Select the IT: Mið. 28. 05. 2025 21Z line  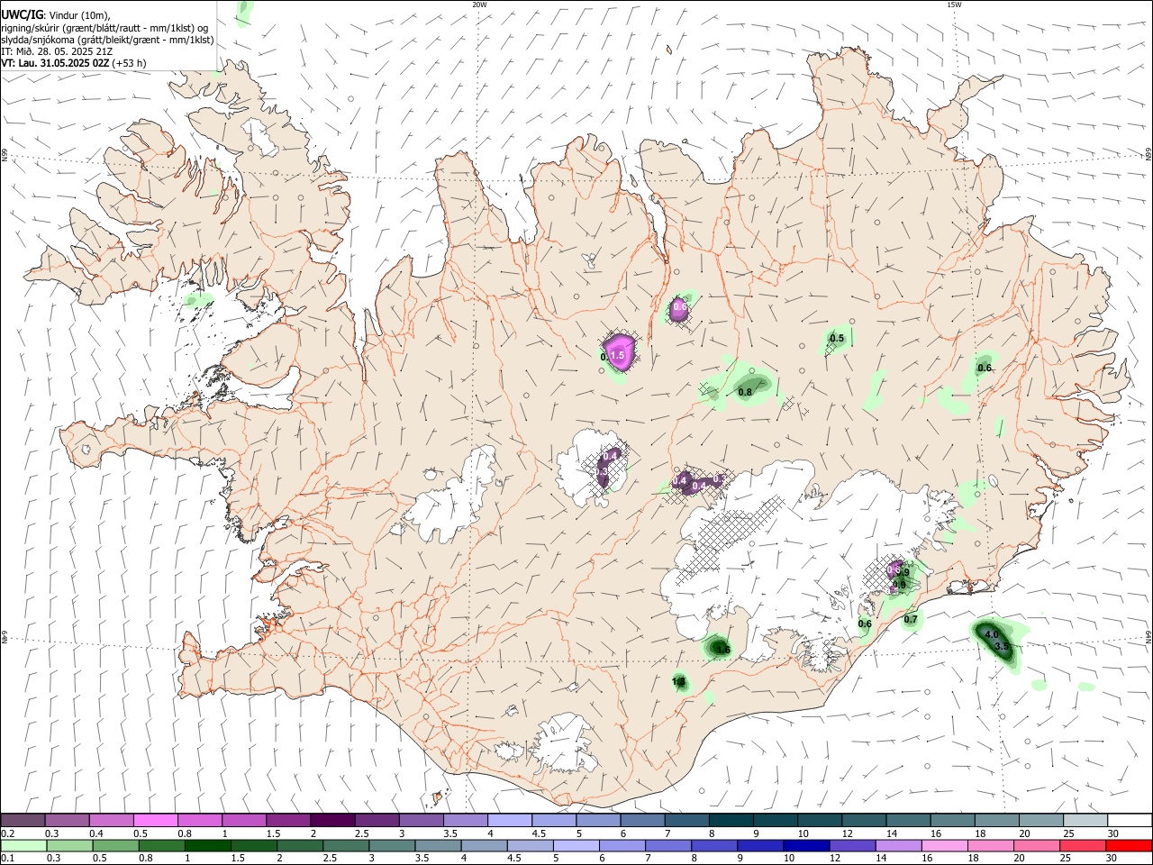[56, 51]
